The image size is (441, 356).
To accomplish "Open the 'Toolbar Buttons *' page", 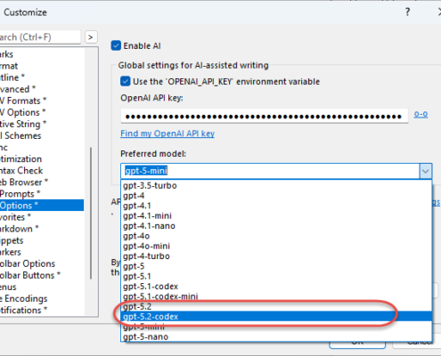I will click(x=42, y=275).
